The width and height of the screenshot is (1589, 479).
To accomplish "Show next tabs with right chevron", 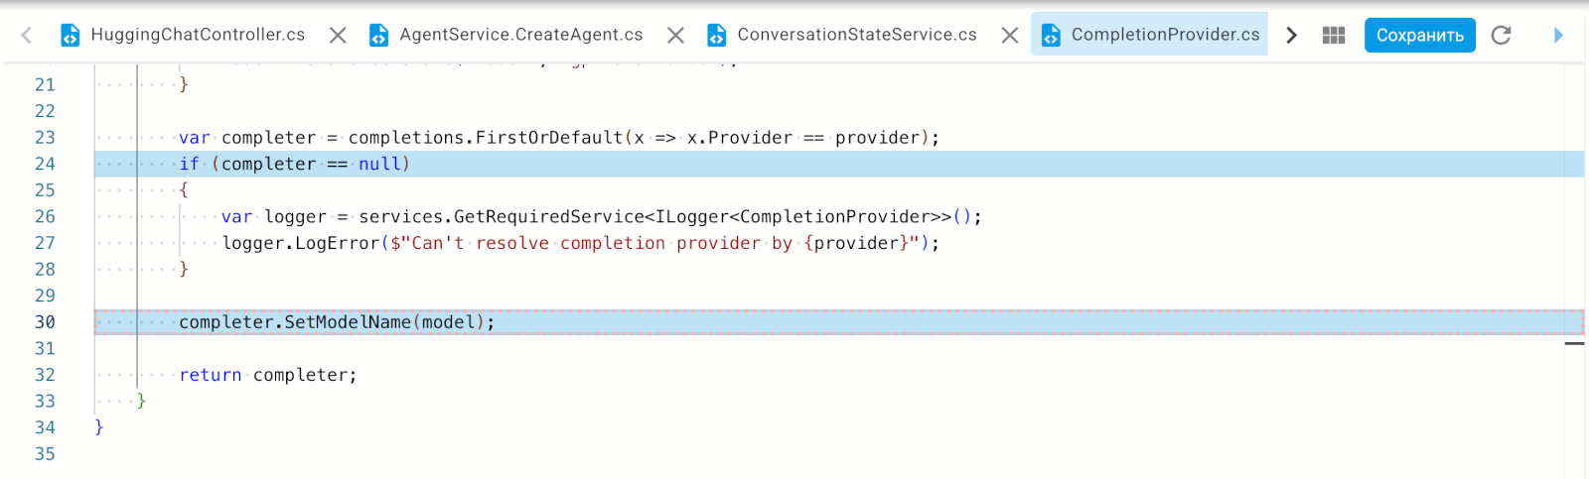I will [x=1291, y=36].
